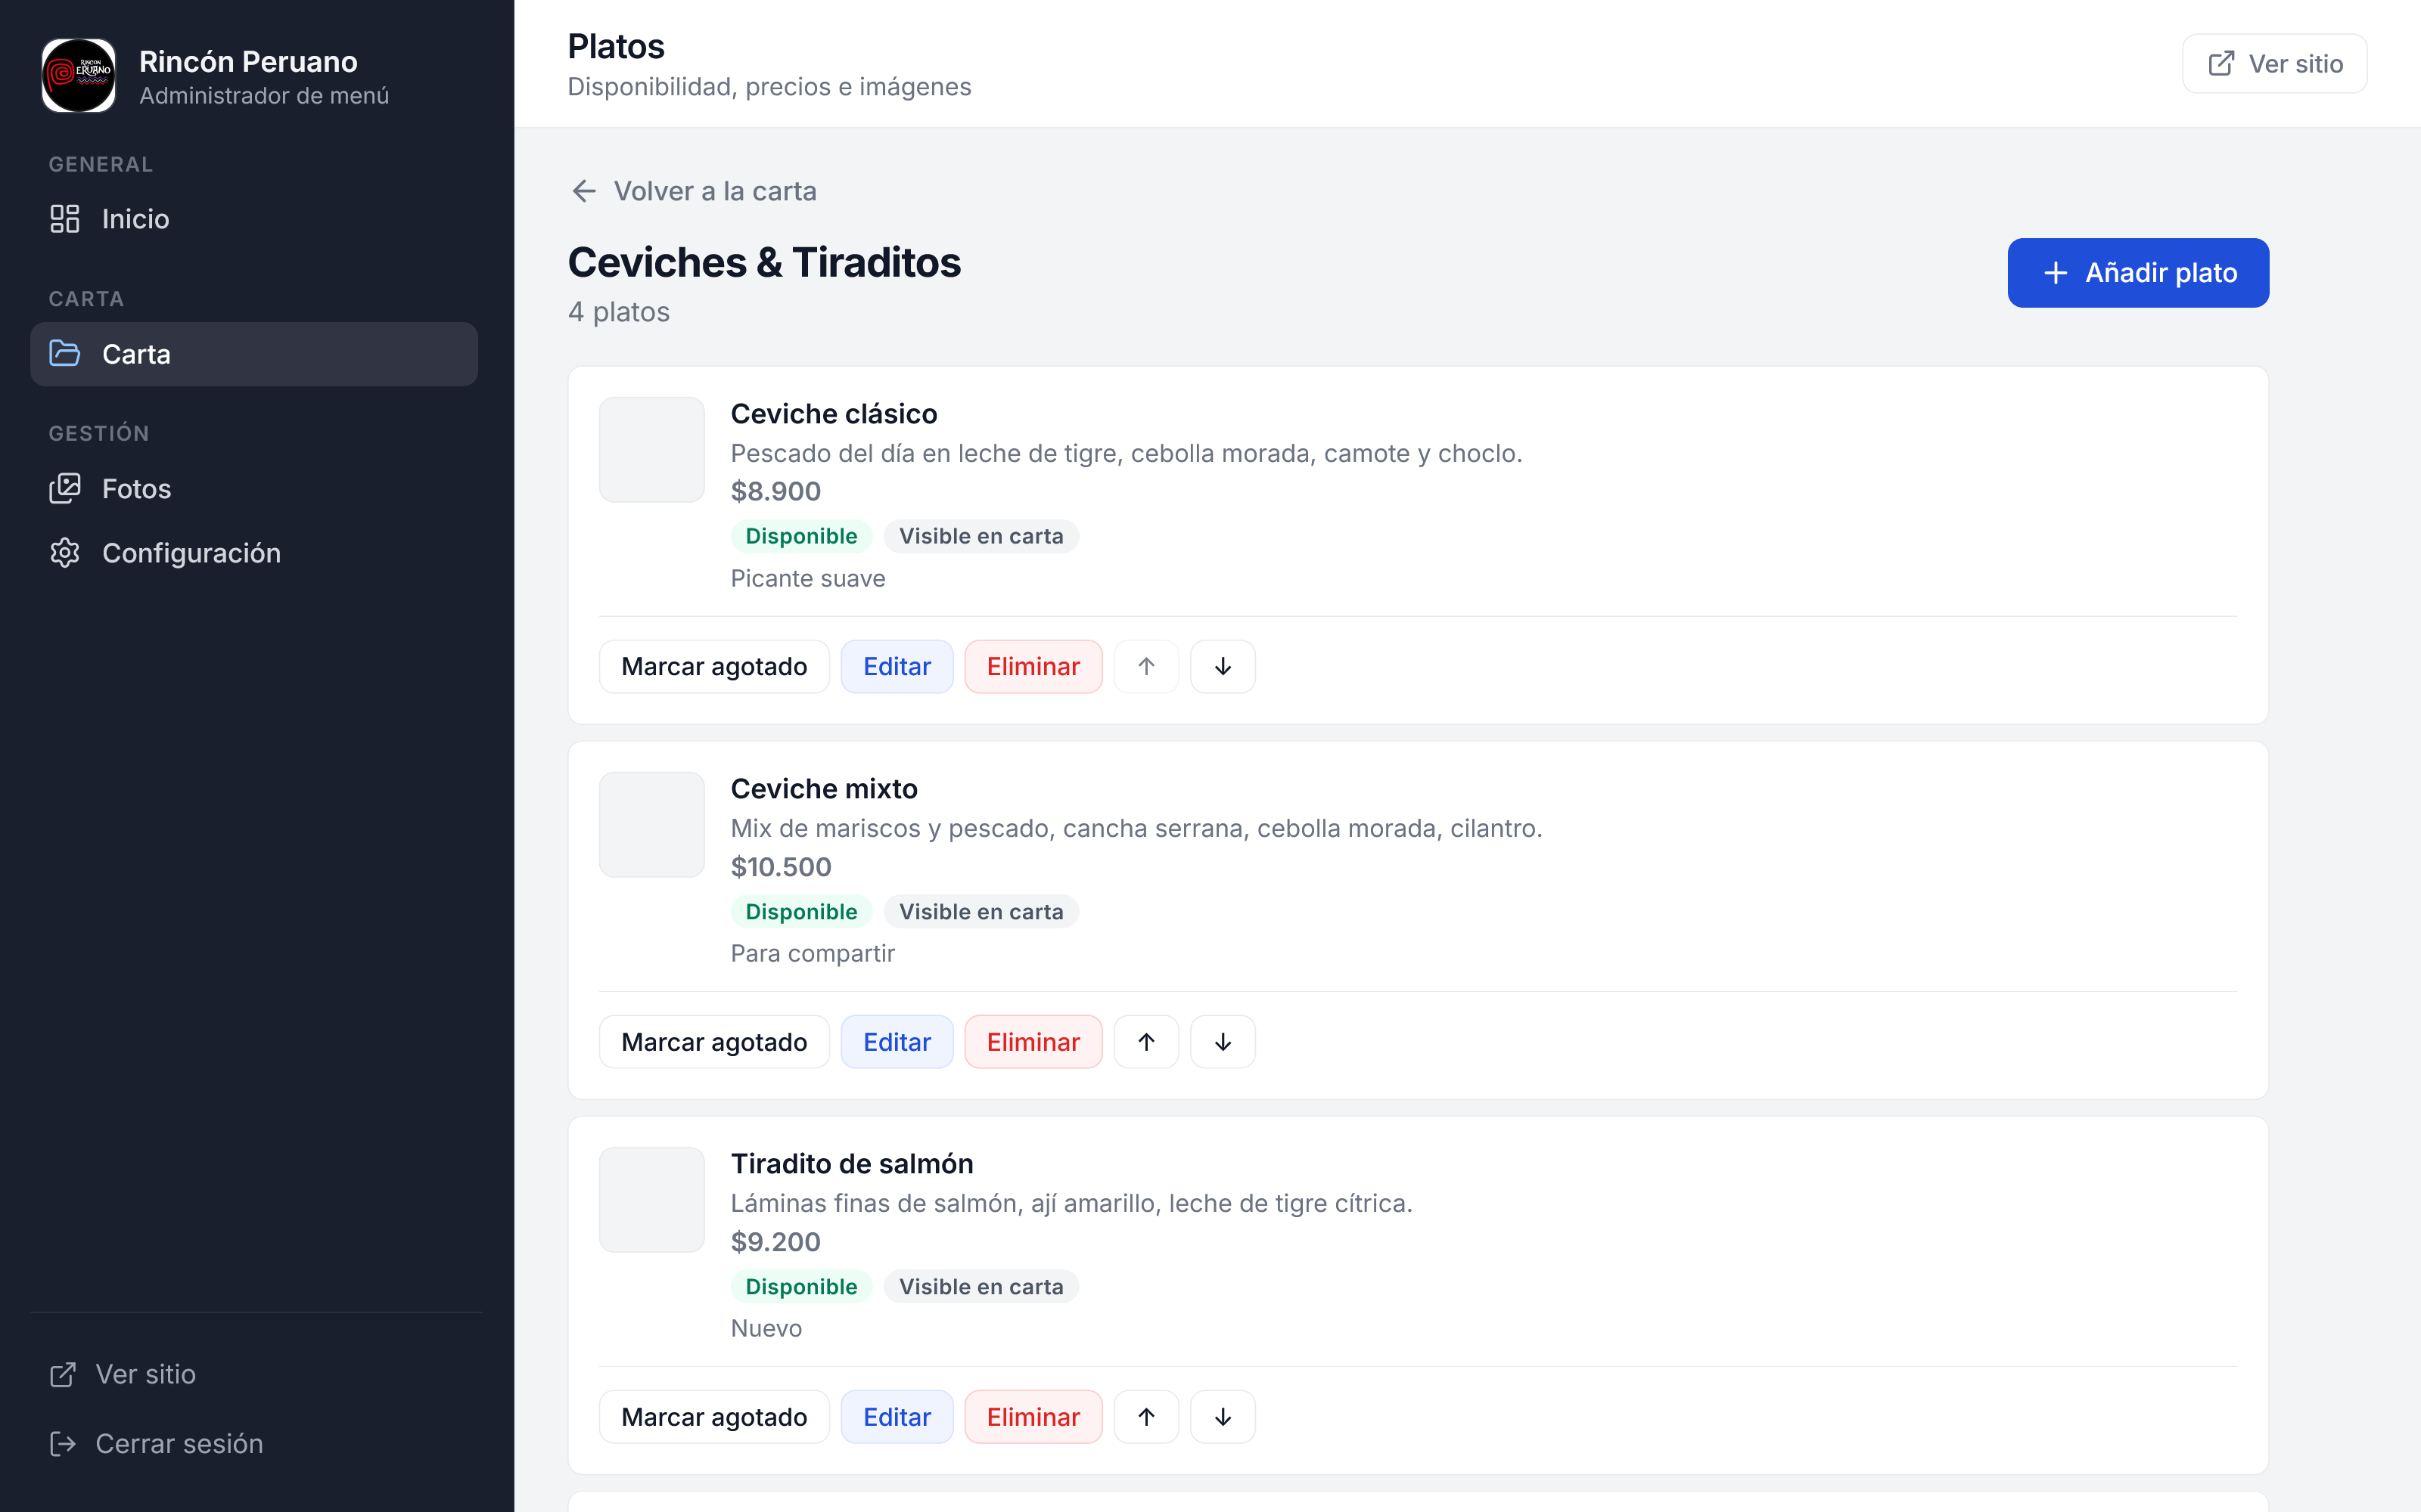Edit the Ceviche mixto dish
Viewport: 2421px width, 1512px height.
pos(897,1042)
